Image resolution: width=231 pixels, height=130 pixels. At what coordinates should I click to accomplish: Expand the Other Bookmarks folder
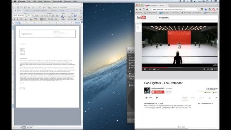pos(211,13)
